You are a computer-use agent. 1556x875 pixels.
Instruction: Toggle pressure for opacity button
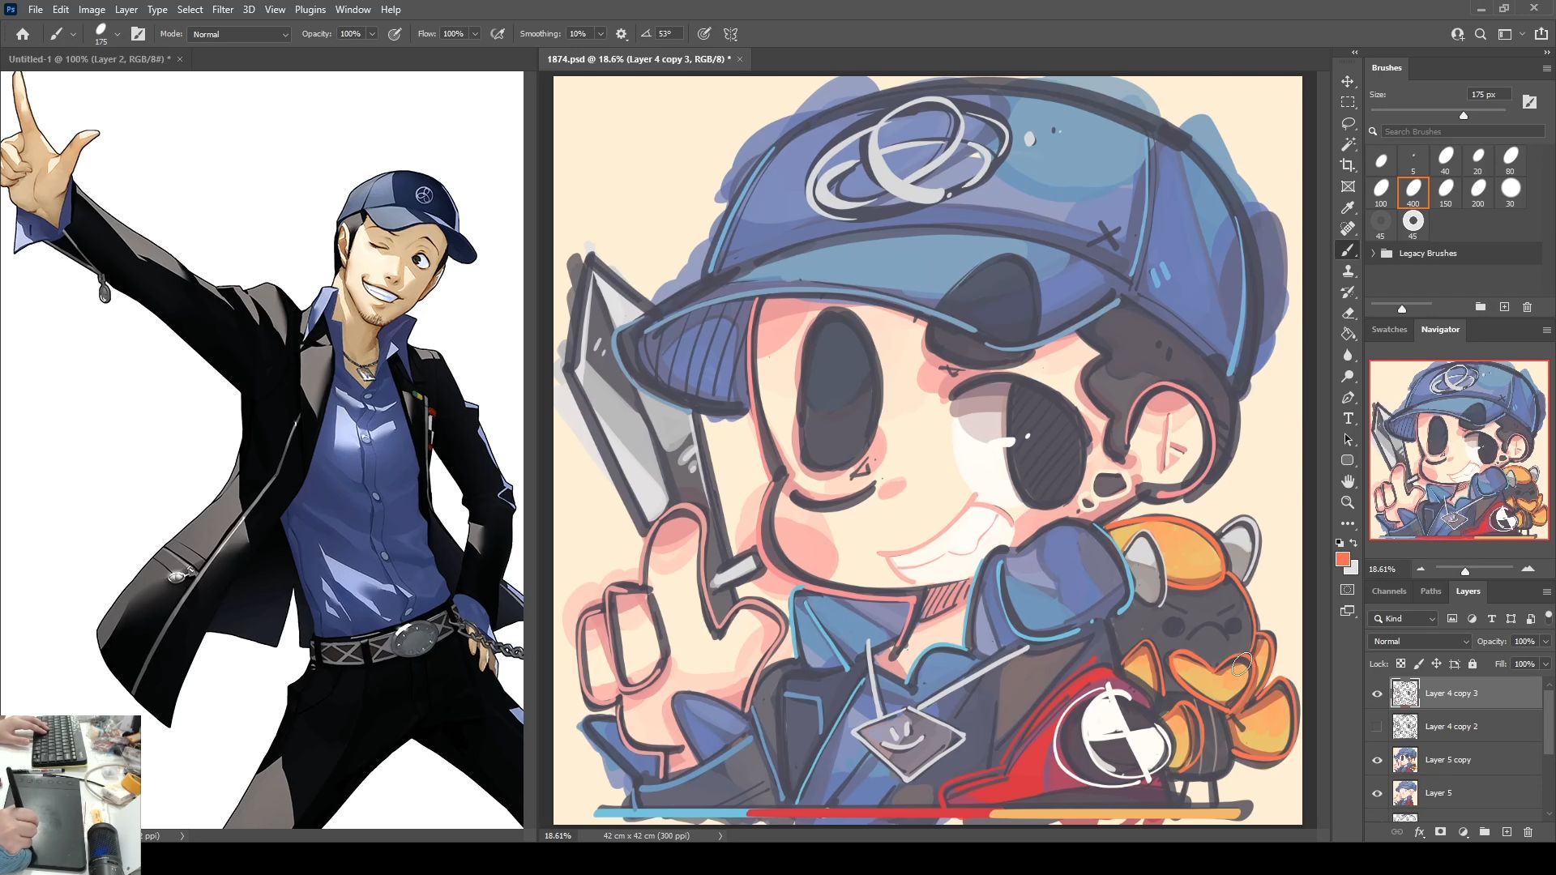(x=395, y=34)
